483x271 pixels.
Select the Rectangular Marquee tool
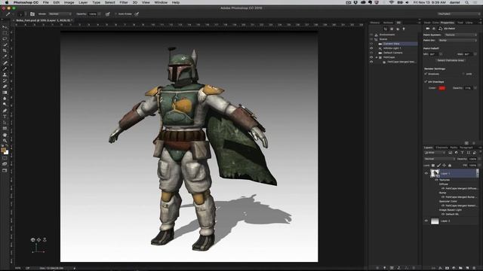pos(5,33)
